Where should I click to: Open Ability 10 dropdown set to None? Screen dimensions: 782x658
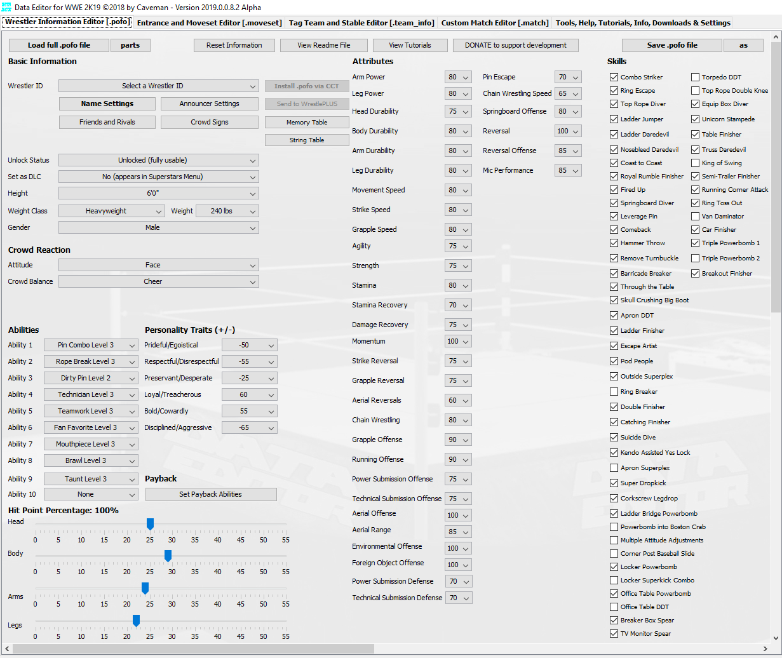(x=91, y=495)
